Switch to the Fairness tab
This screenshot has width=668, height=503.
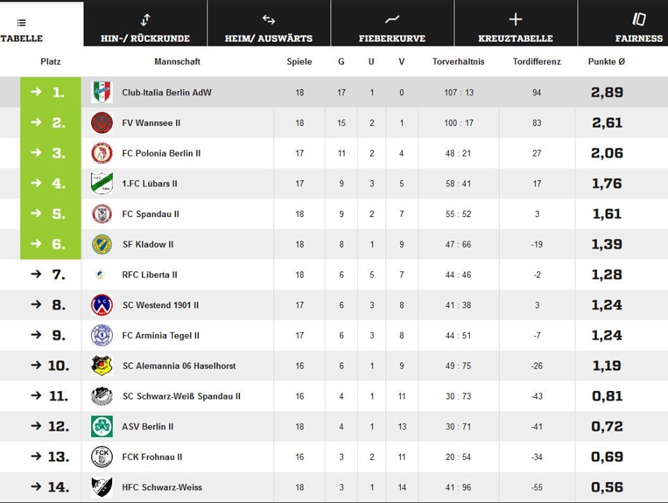pos(639,29)
